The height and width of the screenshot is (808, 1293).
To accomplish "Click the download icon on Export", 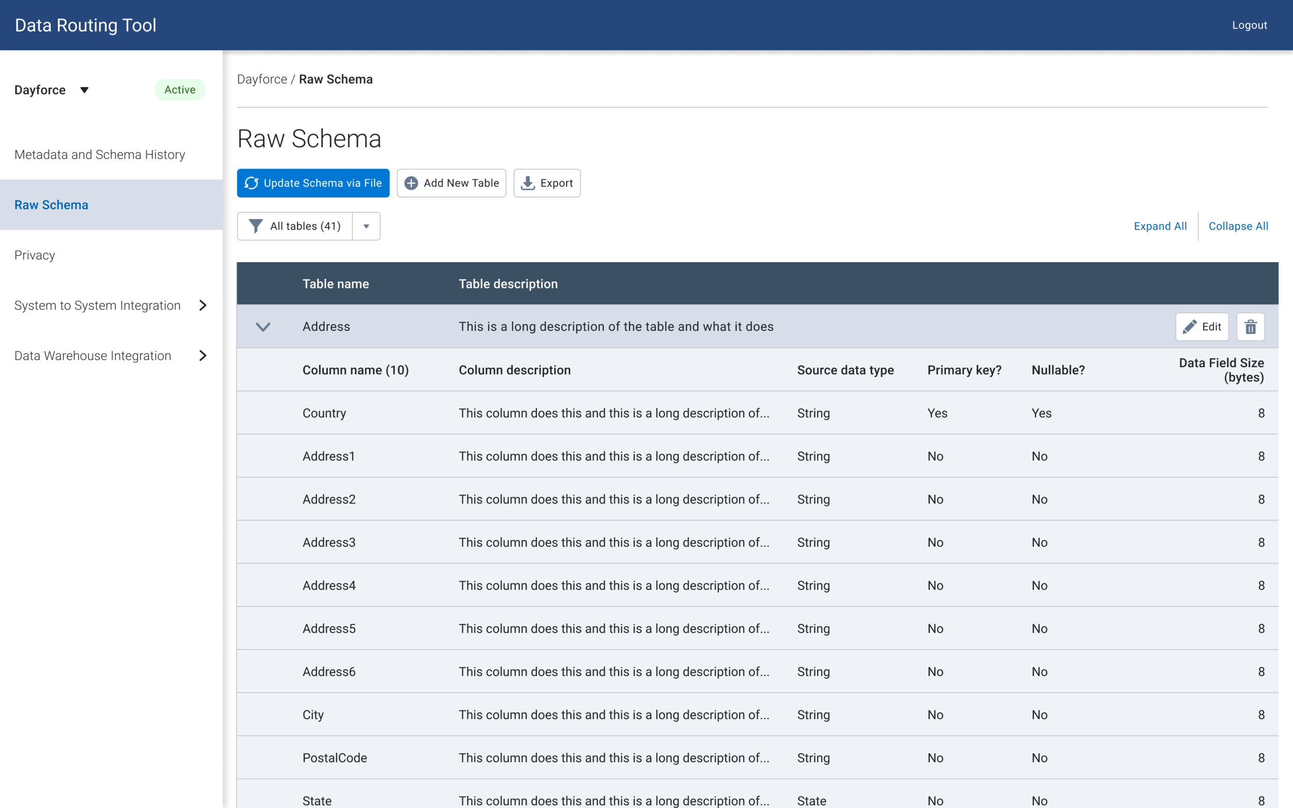I will pos(528,184).
